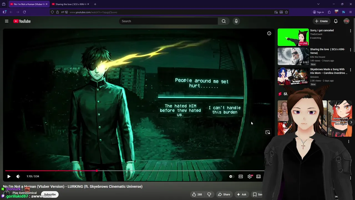Open options for 'Sharing the love' video

click(x=350, y=50)
